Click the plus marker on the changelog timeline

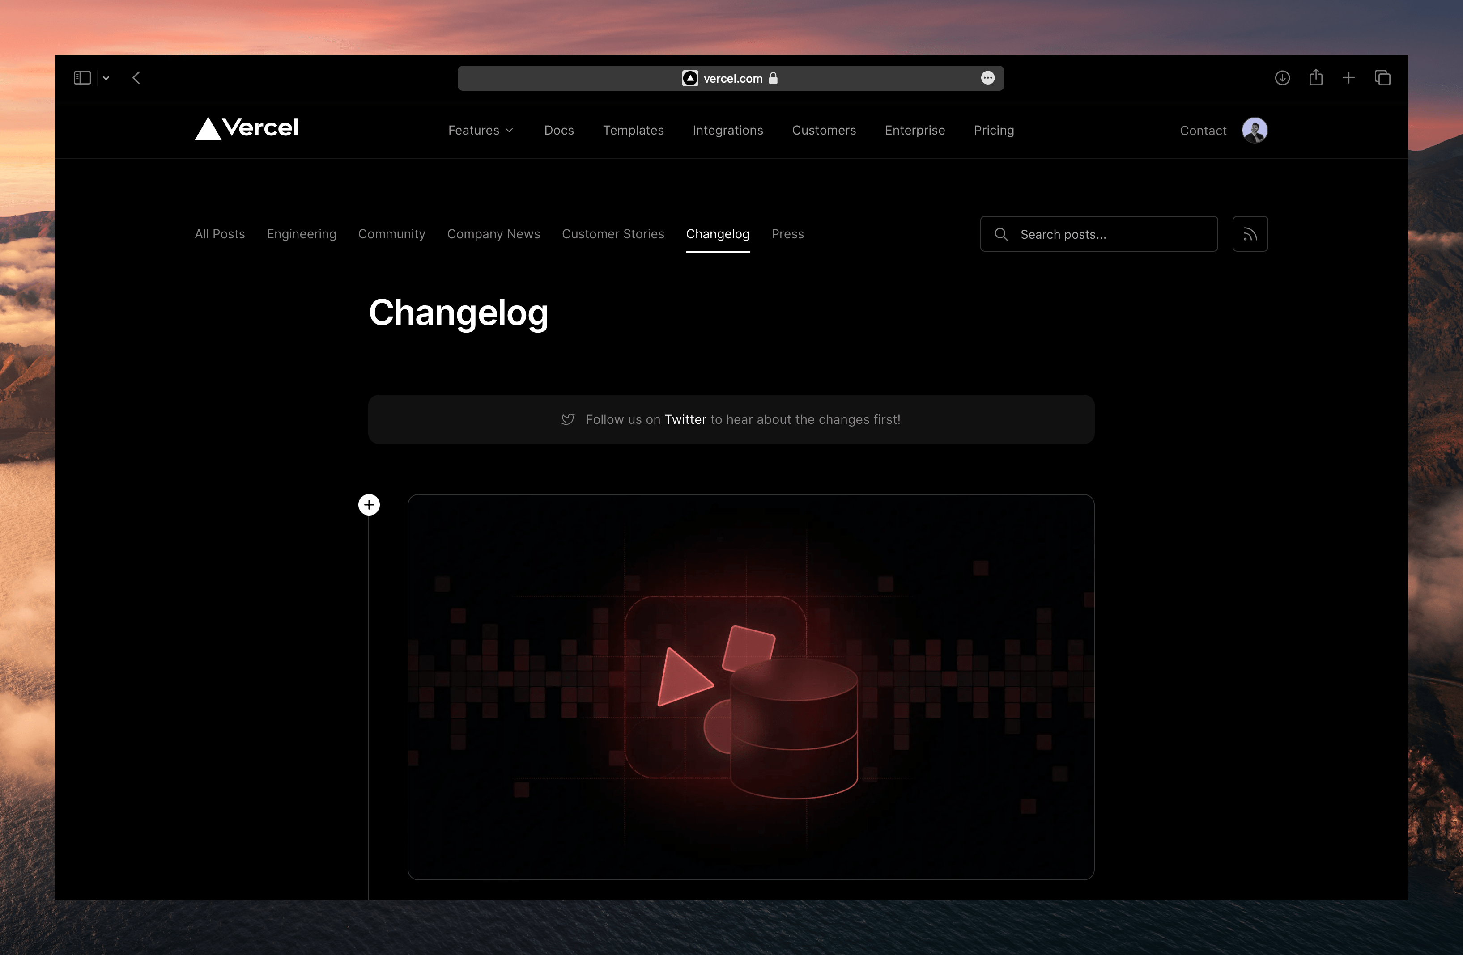pyautogui.click(x=369, y=504)
